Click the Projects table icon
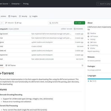This screenshot has width=111, height=111. click(x=9, y=16)
